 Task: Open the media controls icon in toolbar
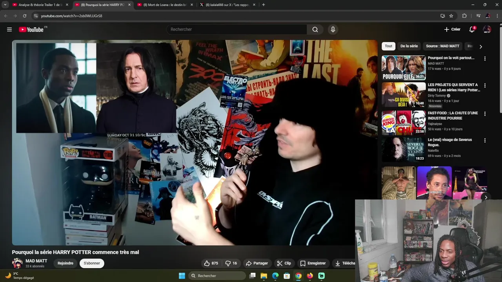point(478,16)
